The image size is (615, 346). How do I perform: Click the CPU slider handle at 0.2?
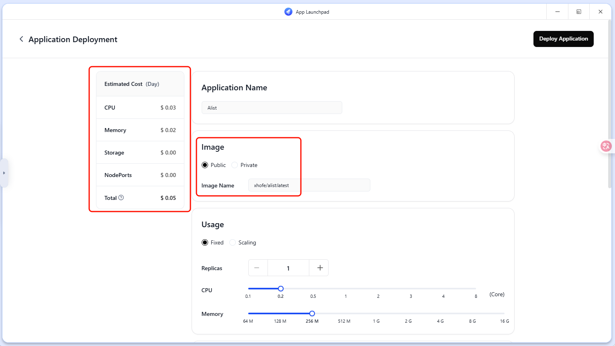(x=281, y=289)
